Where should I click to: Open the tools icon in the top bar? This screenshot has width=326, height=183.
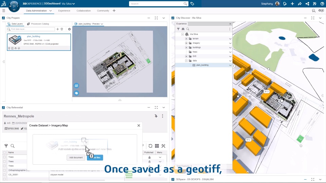315,4
